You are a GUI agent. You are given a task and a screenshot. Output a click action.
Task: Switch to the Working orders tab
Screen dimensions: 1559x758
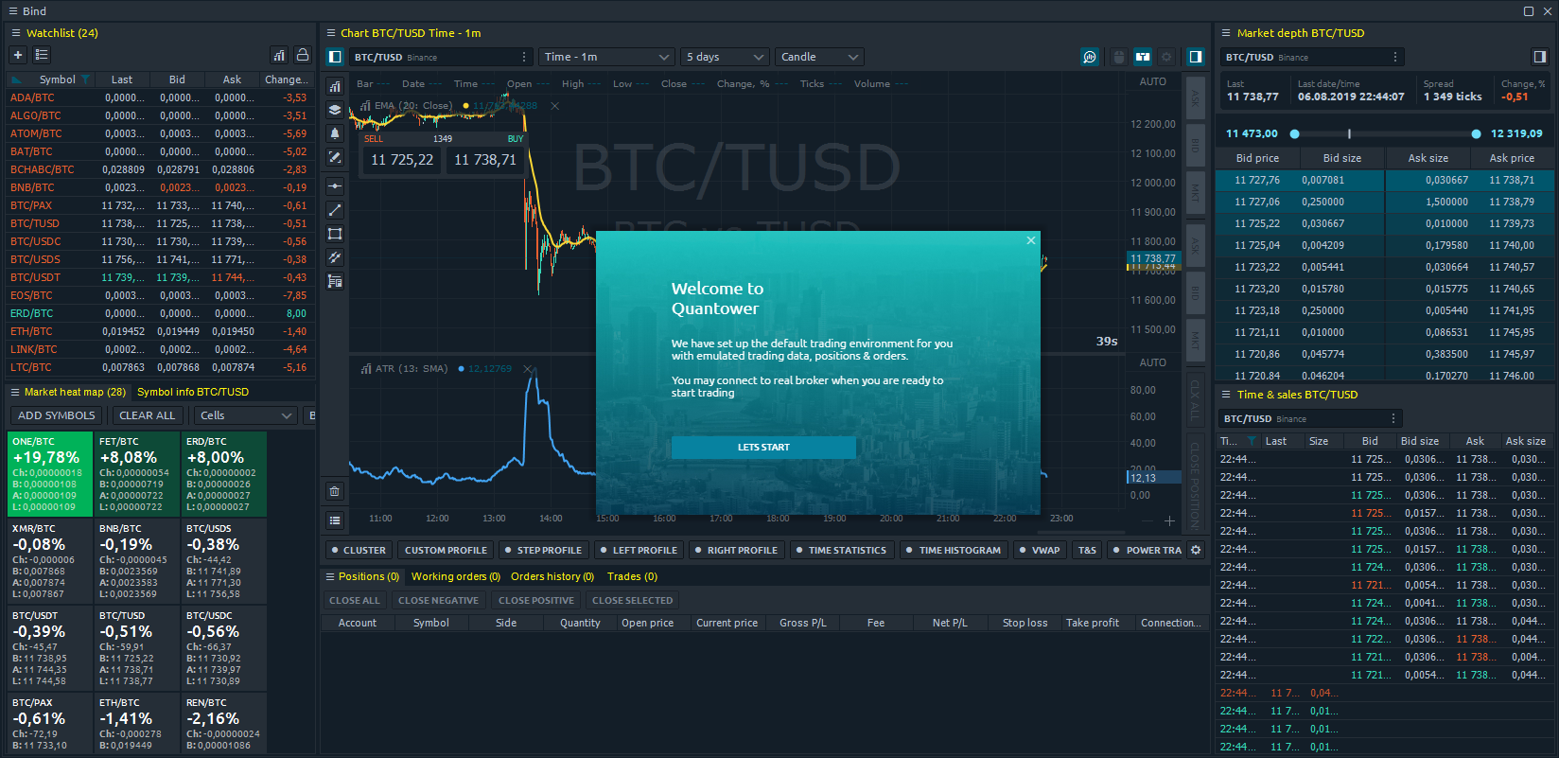[455, 576]
